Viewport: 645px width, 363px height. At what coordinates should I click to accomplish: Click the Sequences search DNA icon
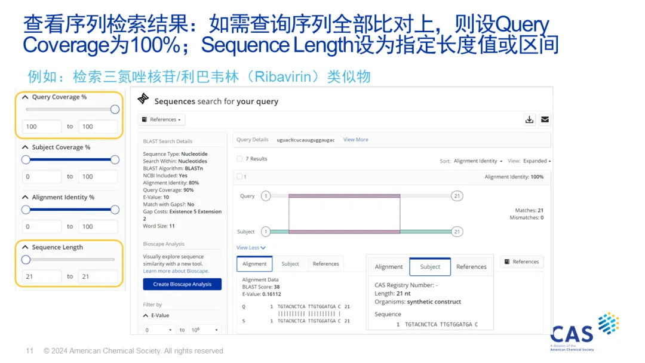tap(143, 99)
